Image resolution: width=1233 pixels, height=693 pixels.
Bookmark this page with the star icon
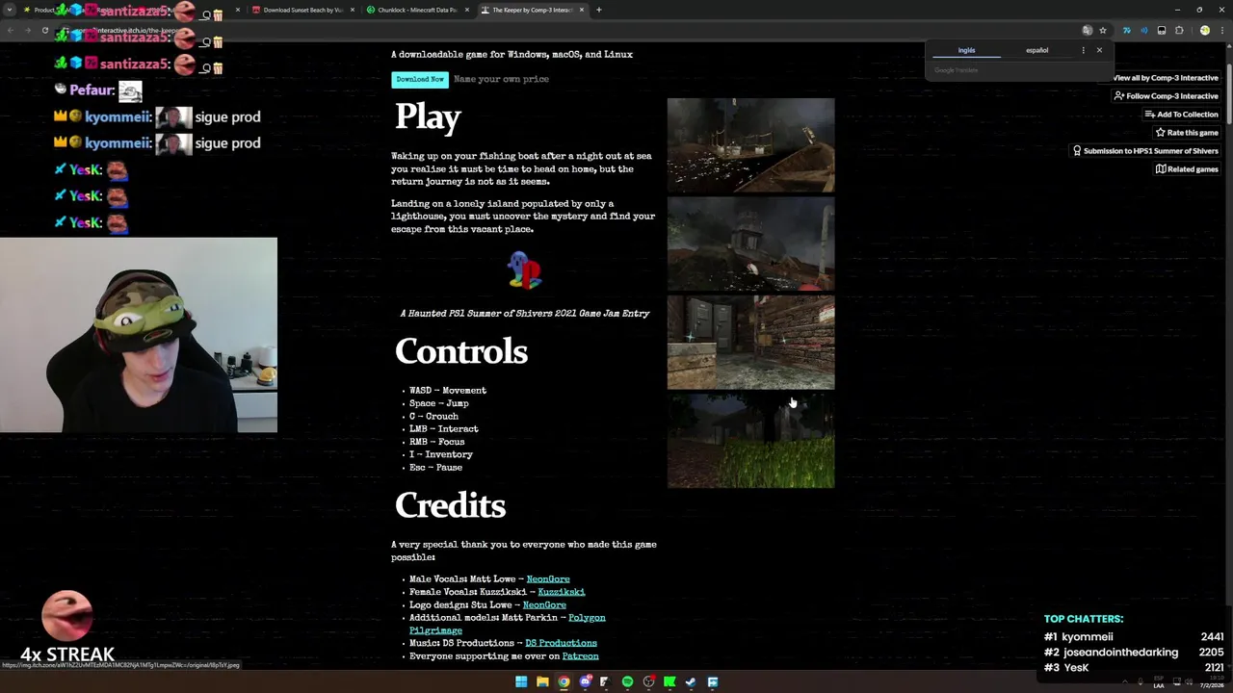point(1103,30)
